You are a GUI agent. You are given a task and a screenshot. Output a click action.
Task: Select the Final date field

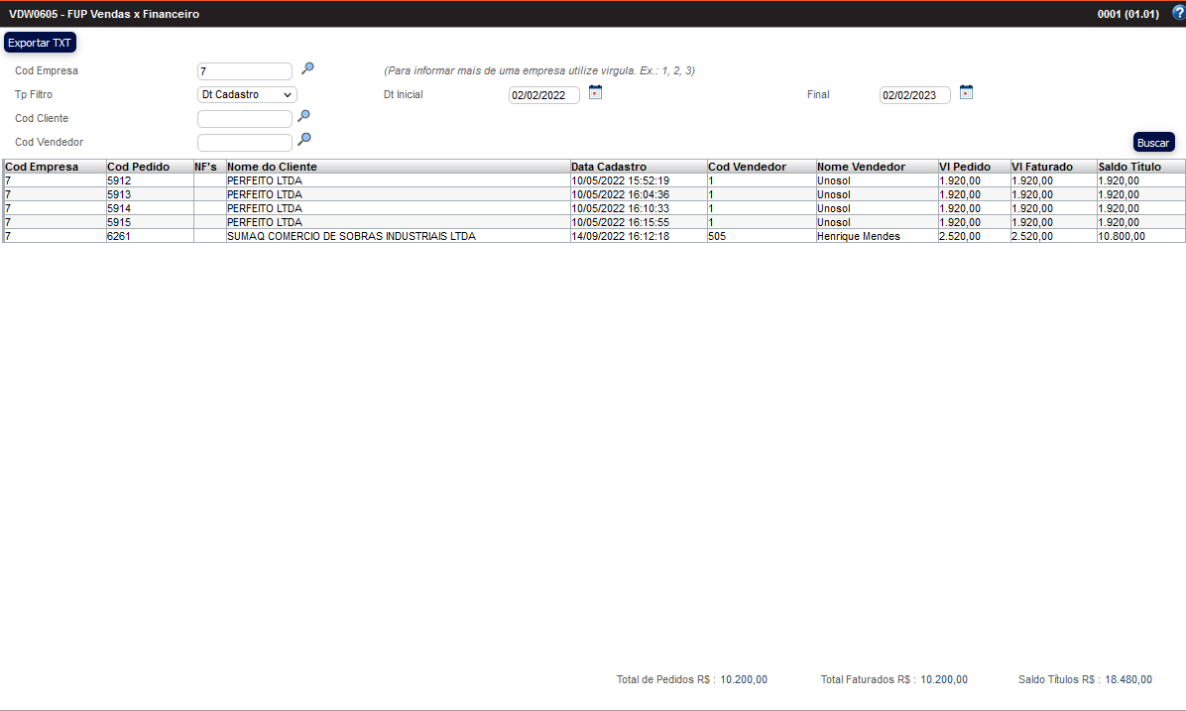(x=914, y=95)
